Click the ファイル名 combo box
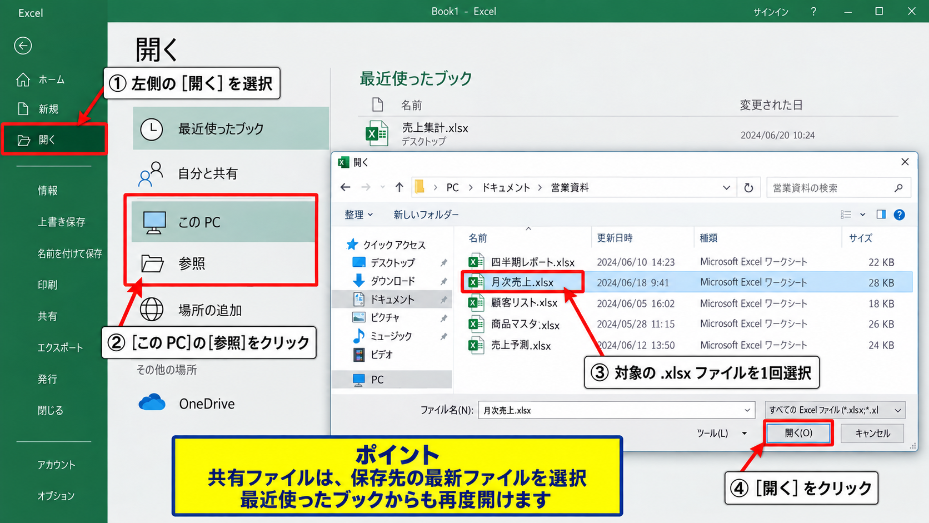Viewport: 929px width, 523px height. (616, 410)
